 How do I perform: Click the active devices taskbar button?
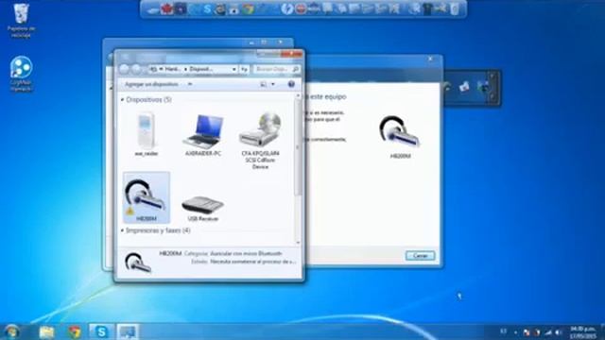(x=128, y=331)
